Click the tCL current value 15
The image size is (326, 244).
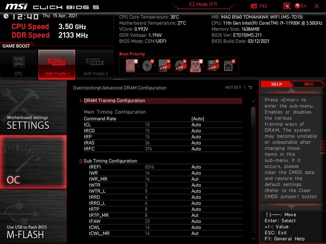(x=147, y=125)
